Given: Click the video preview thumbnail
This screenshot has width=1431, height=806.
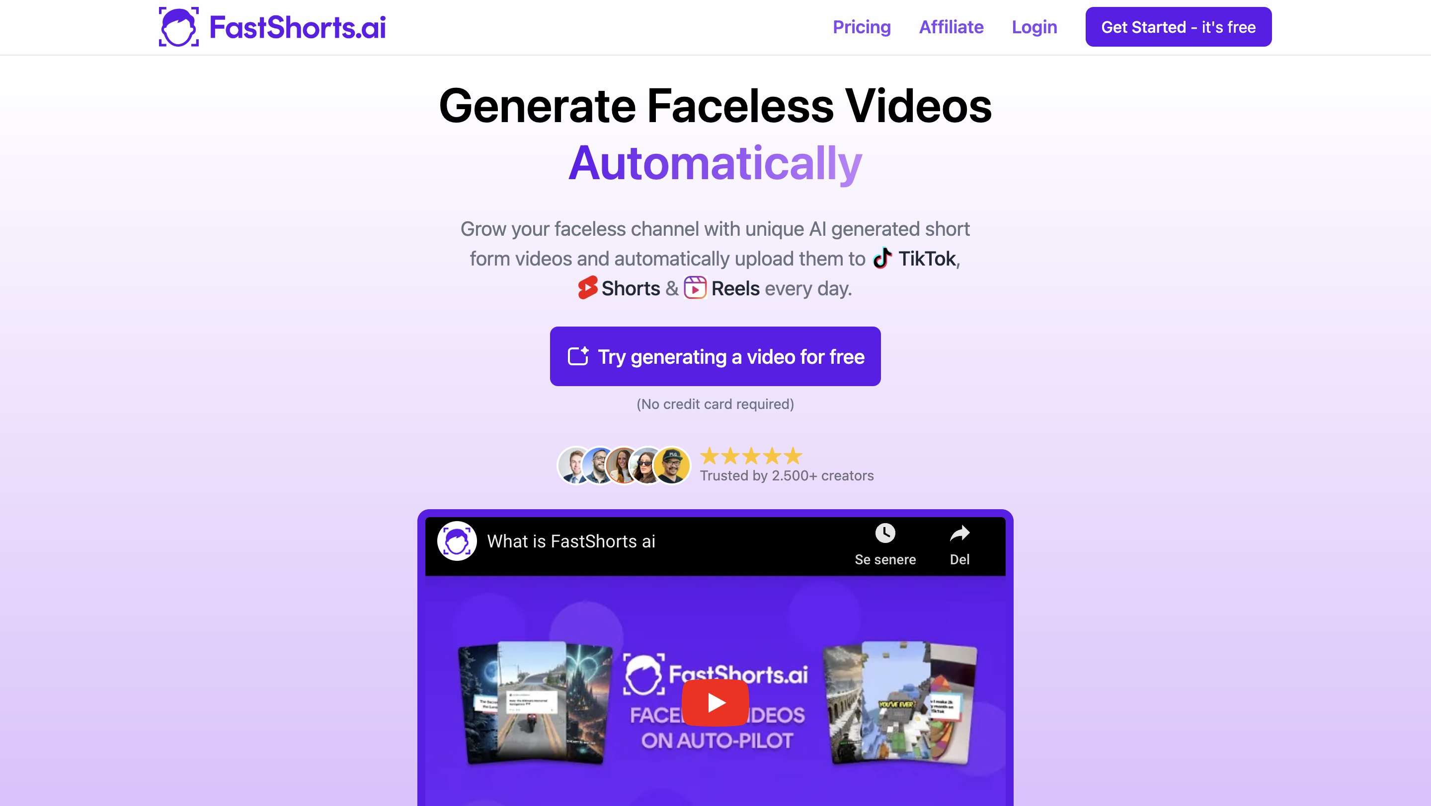Looking at the screenshot, I should [715, 702].
